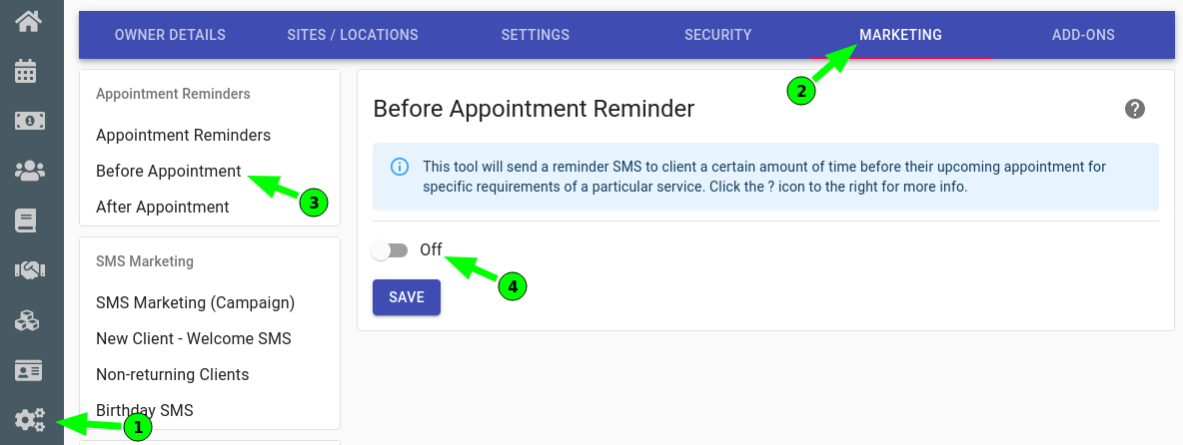1183x445 pixels.
Task: Click the book icon in sidebar
Action: tap(26, 220)
